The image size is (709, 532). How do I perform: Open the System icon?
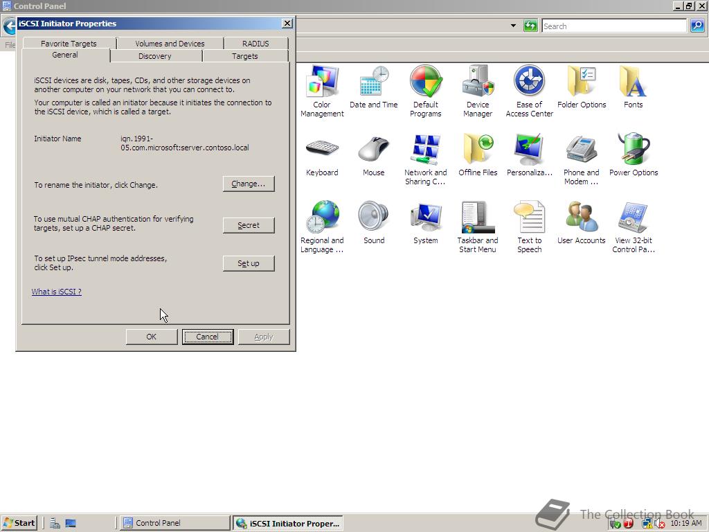click(426, 222)
